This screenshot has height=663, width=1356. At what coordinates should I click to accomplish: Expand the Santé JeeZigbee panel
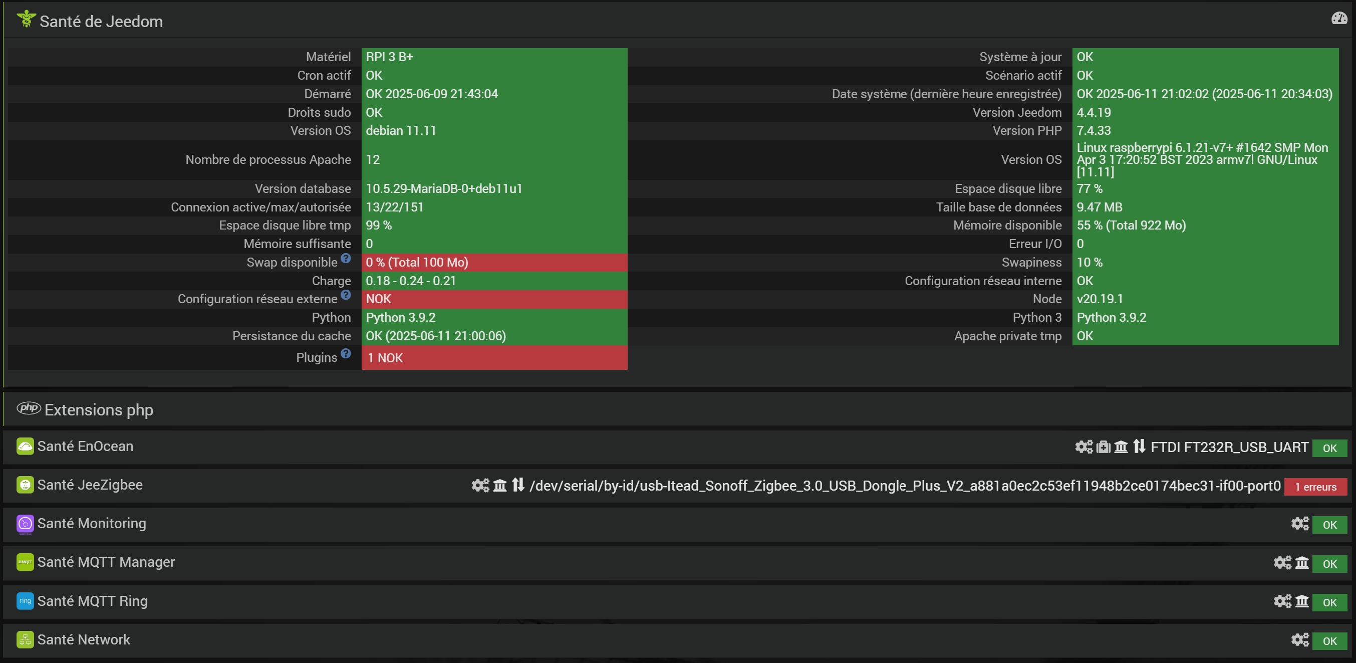(x=677, y=486)
